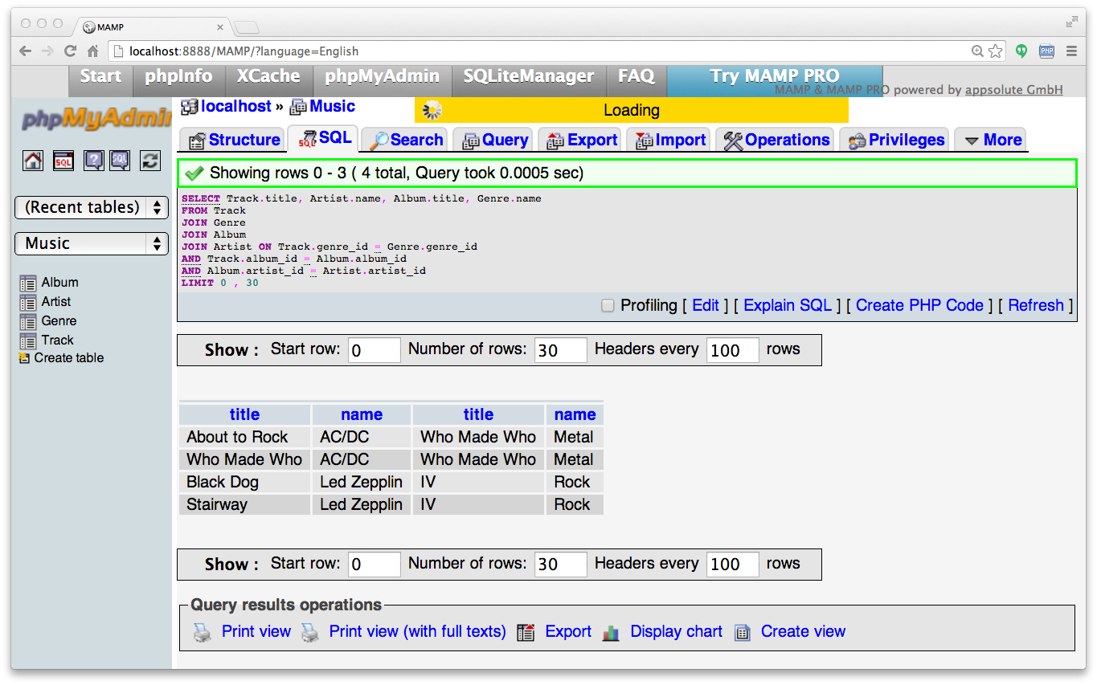Click the upper Show: button

click(231, 350)
